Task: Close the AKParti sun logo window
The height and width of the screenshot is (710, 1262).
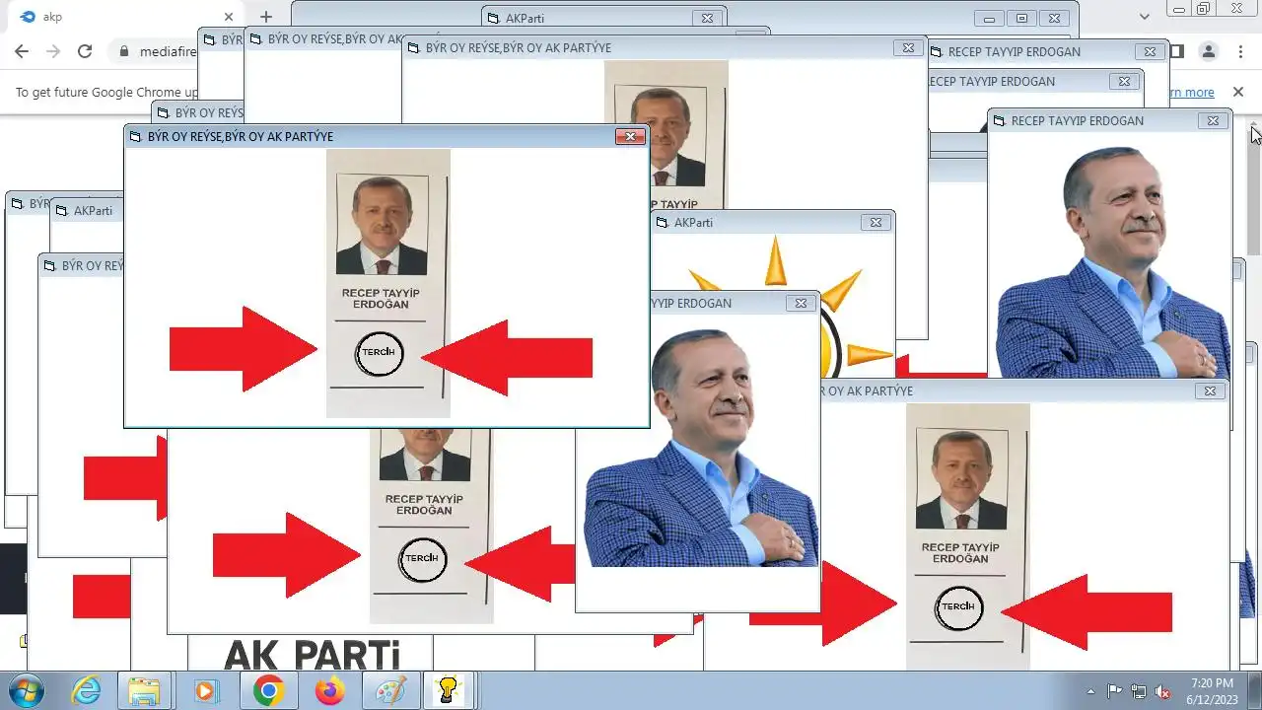Action: [x=876, y=222]
